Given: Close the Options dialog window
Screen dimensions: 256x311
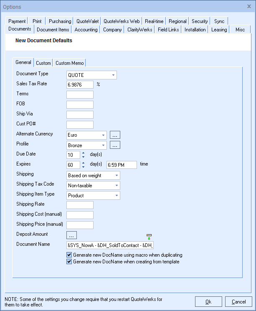Looking at the screenshot, I should (249, 6).
